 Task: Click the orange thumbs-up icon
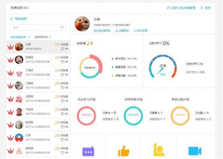(x=124, y=151)
